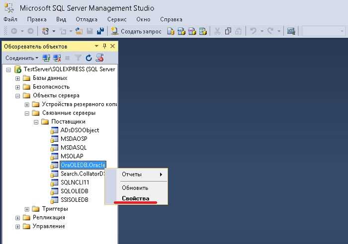The width and height of the screenshot is (348, 244).
Task: Click the Refresh icon in Object Explorer
Action: coord(89,58)
